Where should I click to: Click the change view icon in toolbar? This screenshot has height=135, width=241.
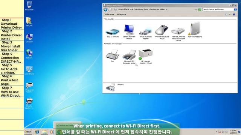pos(226,14)
